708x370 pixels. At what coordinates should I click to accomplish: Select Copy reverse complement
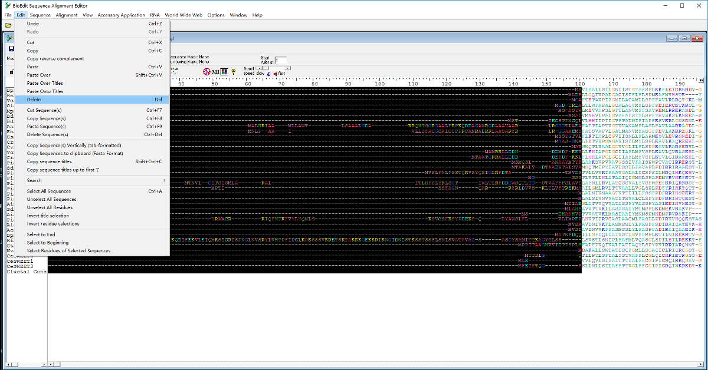pyautogui.click(x=55, y=59)
